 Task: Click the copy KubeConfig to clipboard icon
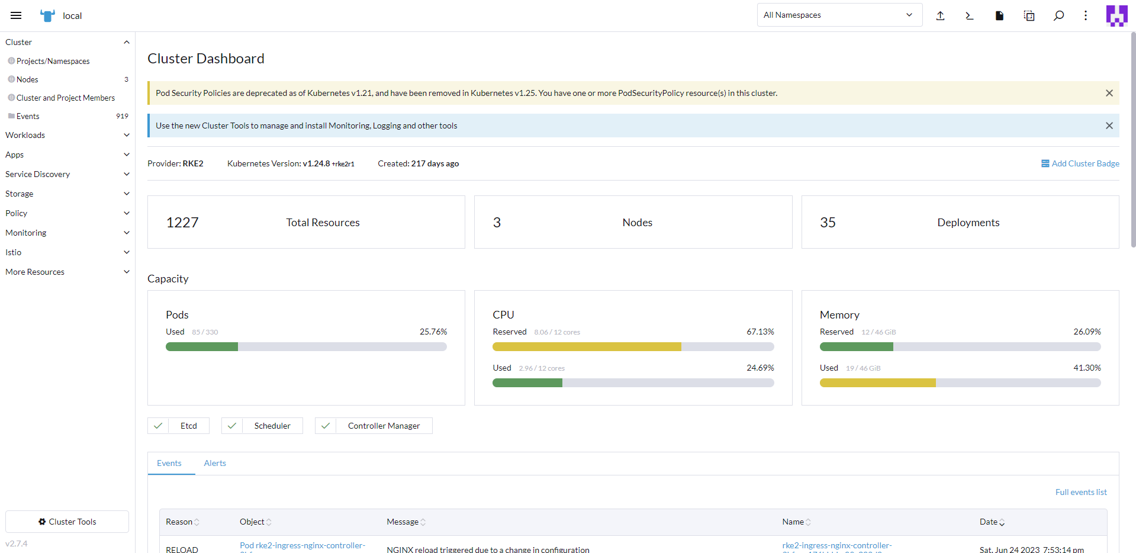1029,16
